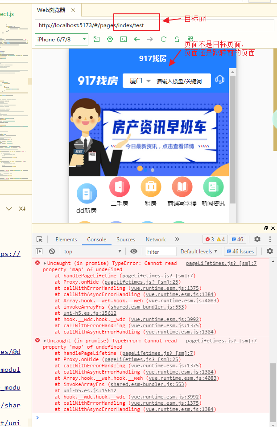
Task: Open devtools settings gear
Action: pos(257,239)
